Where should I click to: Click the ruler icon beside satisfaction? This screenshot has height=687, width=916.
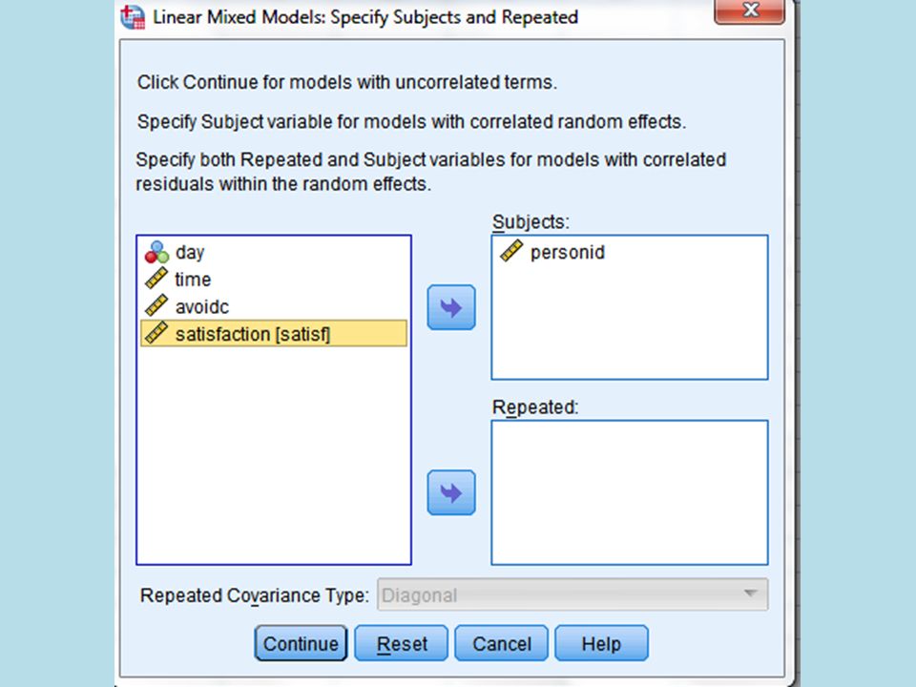point(156,333)
